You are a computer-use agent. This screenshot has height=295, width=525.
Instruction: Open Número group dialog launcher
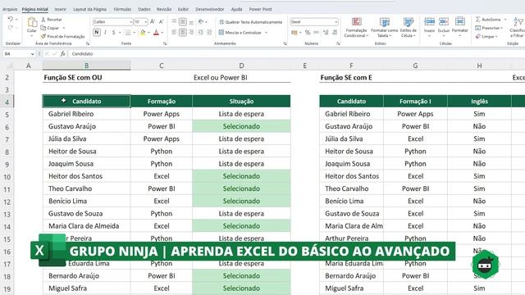(338, 43)
